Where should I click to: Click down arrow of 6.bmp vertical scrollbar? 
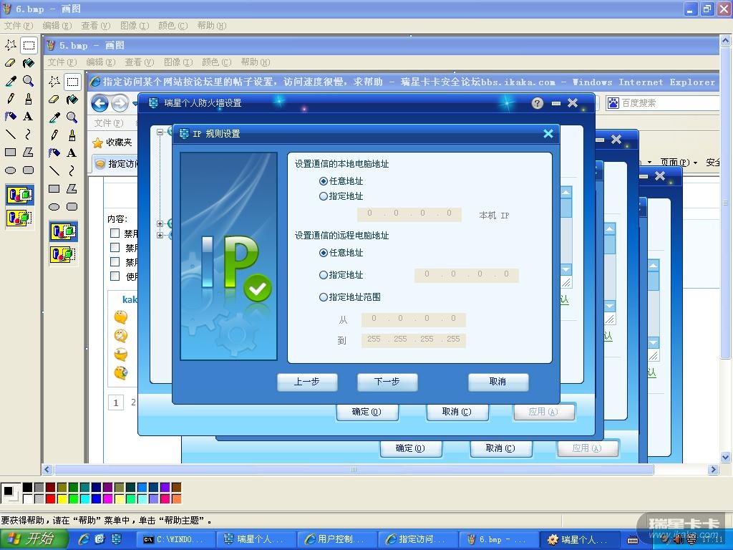726,457
